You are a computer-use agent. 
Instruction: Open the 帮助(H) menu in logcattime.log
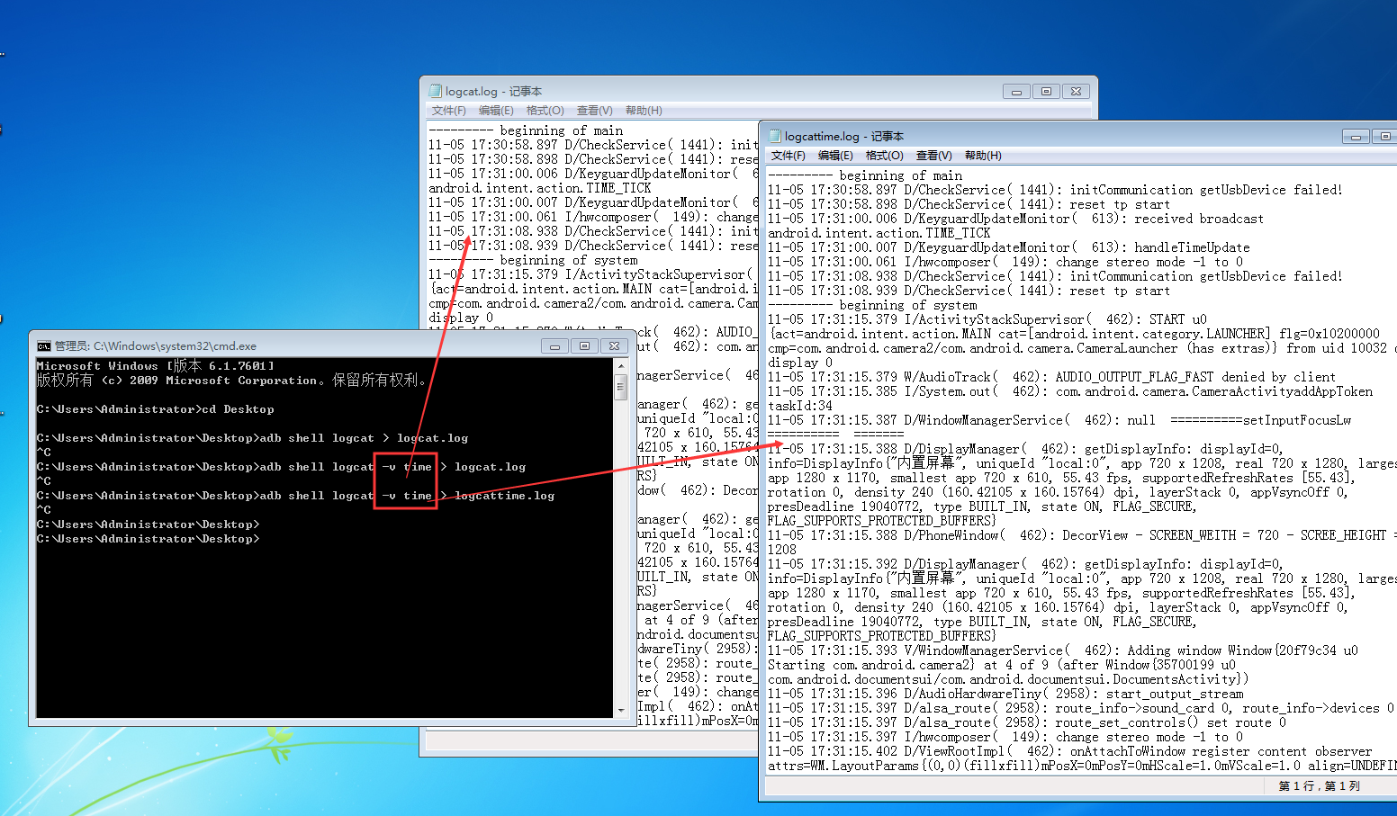click(983, 155)
